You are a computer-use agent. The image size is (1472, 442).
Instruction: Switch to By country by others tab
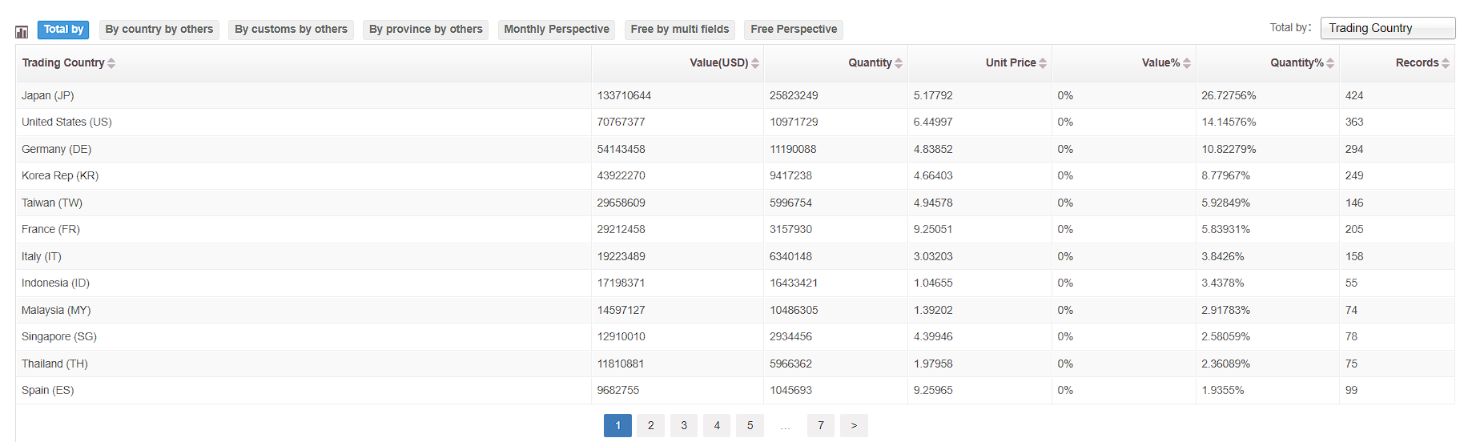(159, 30)
